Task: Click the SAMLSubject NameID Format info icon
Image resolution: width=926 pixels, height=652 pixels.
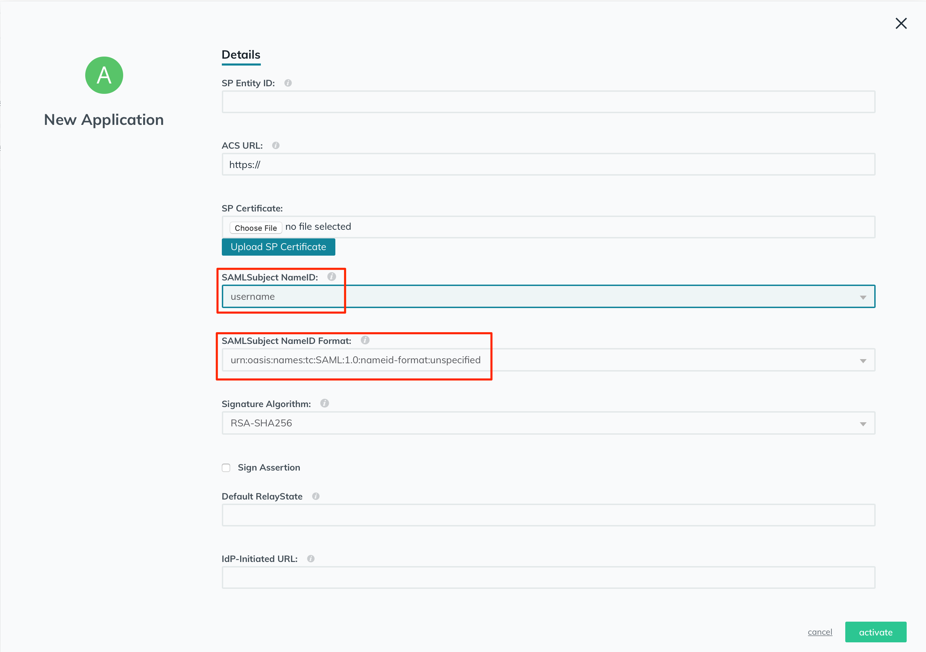Action: (x=365, y=340)
